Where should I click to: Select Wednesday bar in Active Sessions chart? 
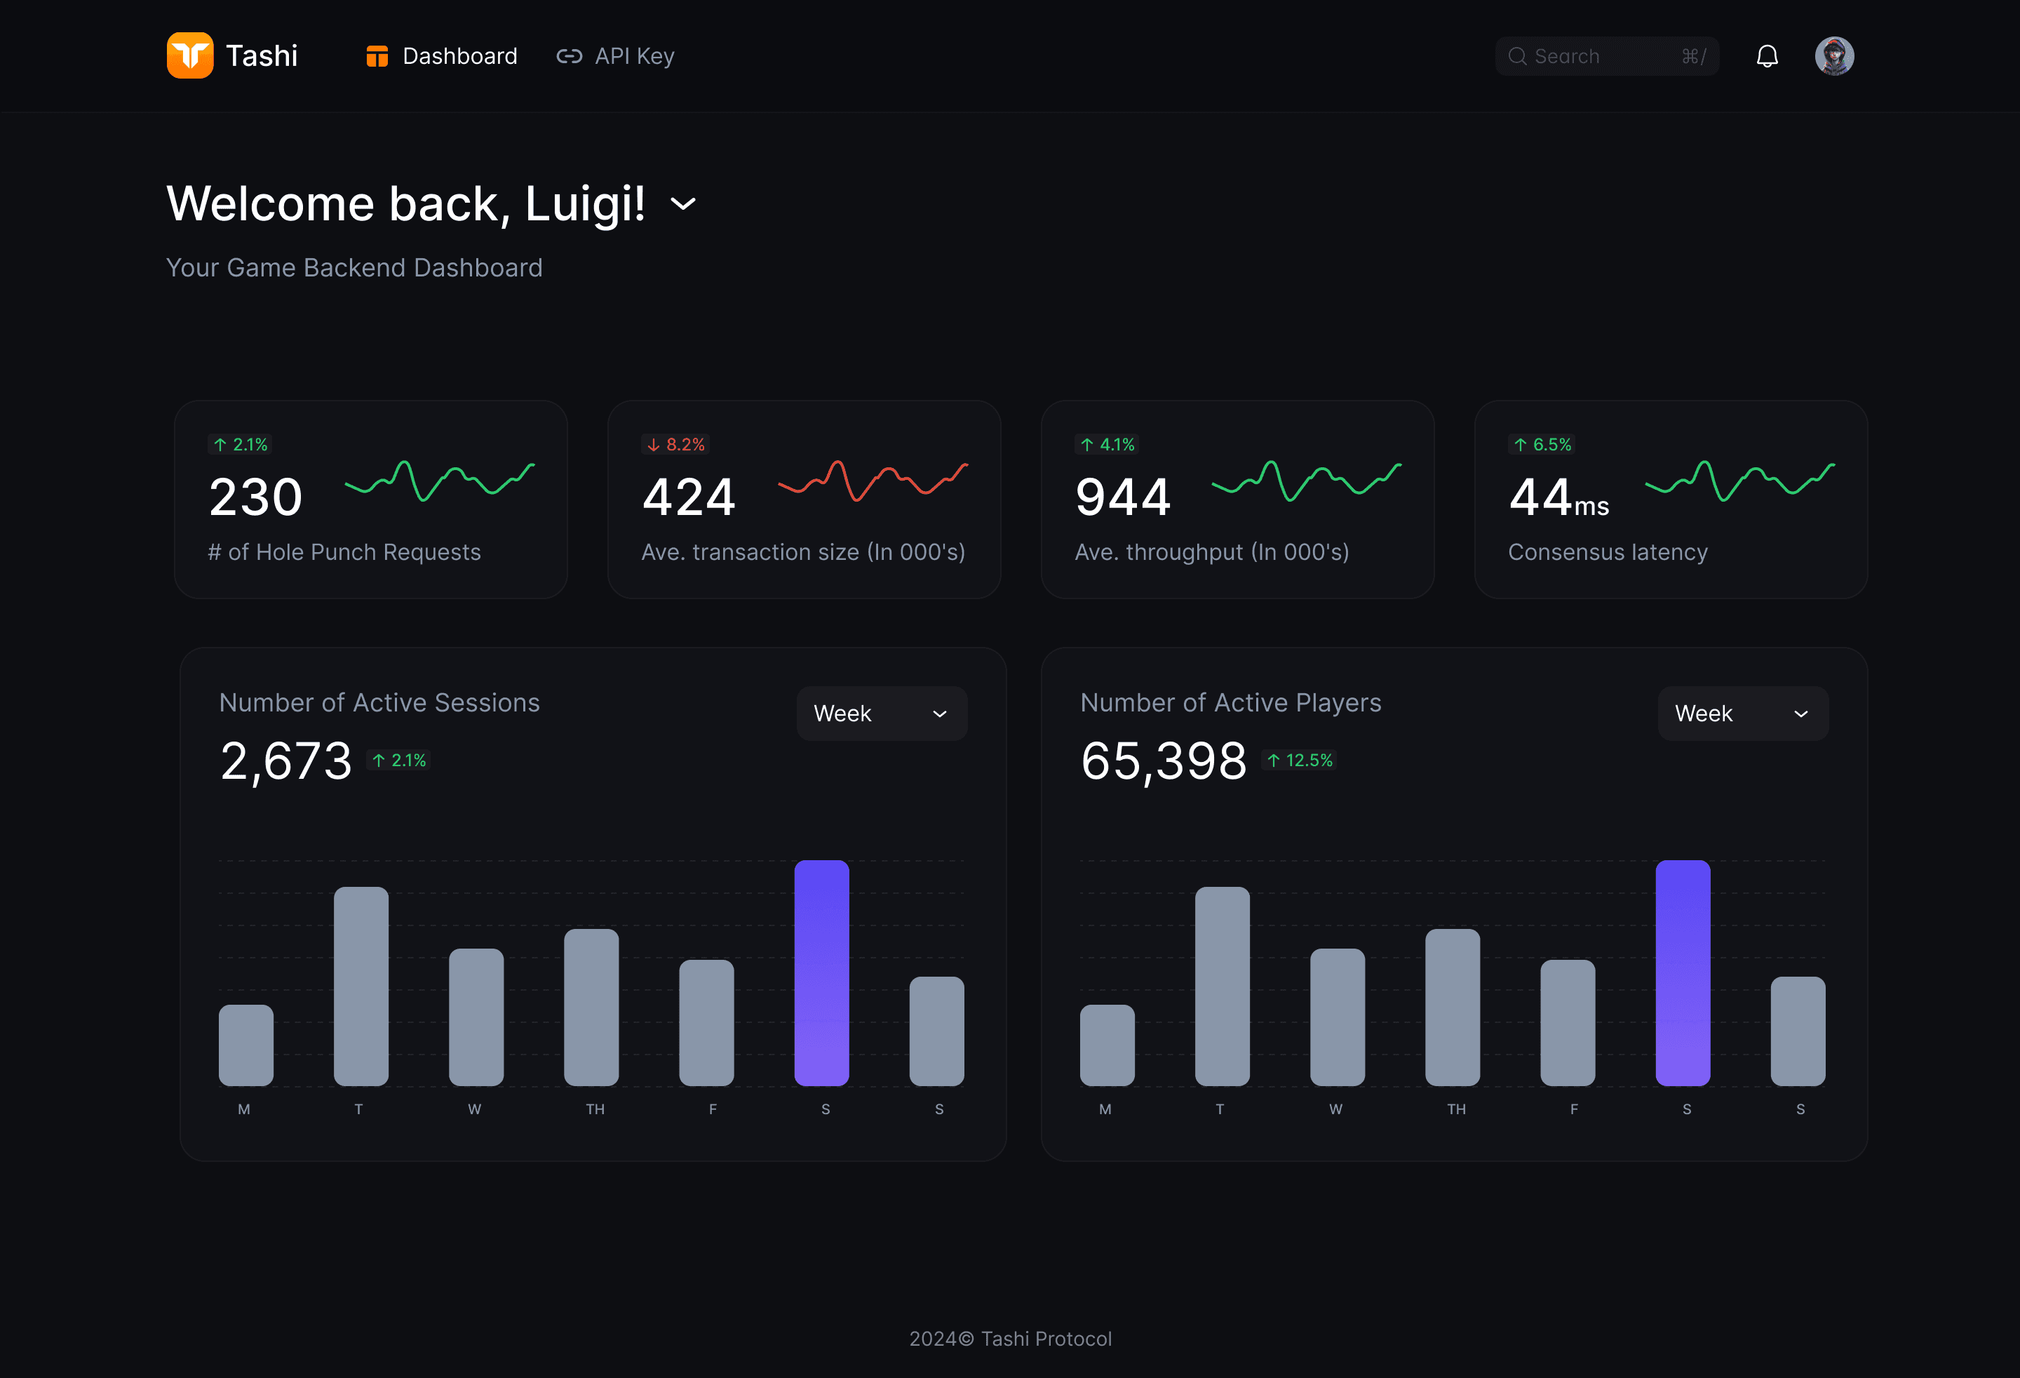(476, 1017)
